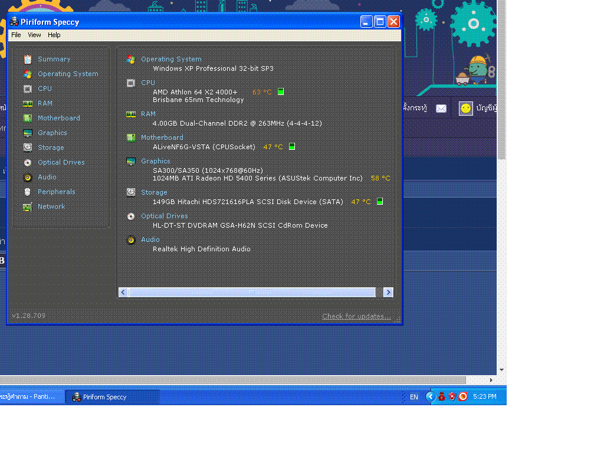
Task: Click the Graphics monitor icon in sidebar
Action: [27, 133]
